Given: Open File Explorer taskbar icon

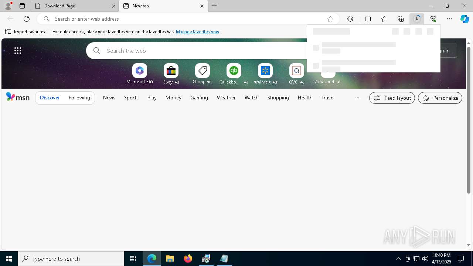Looking at the screenshot, I should 170,259.
